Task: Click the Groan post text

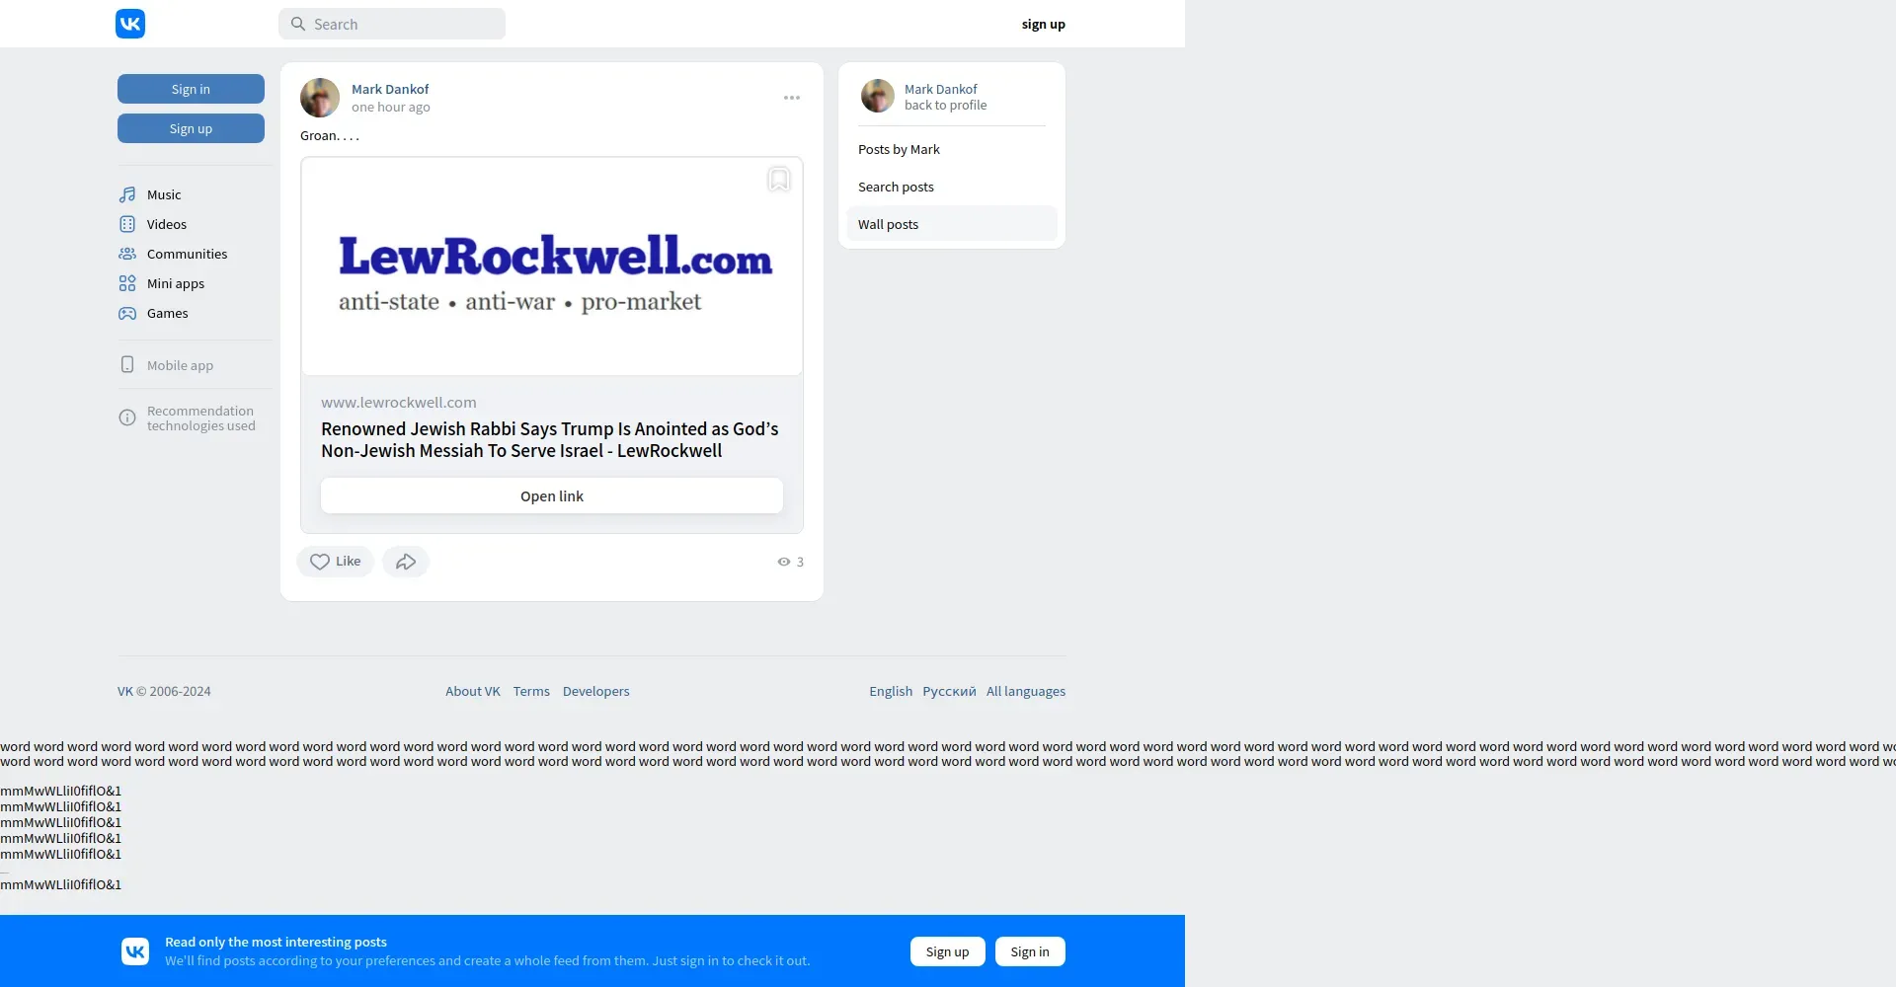Action: click(330, 135)
